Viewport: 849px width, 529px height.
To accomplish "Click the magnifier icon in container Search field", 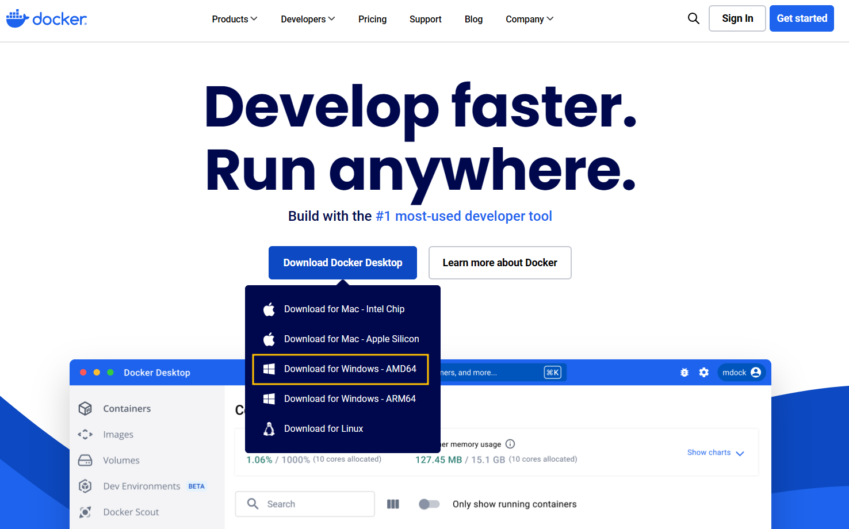I will (x=253, y=504).
